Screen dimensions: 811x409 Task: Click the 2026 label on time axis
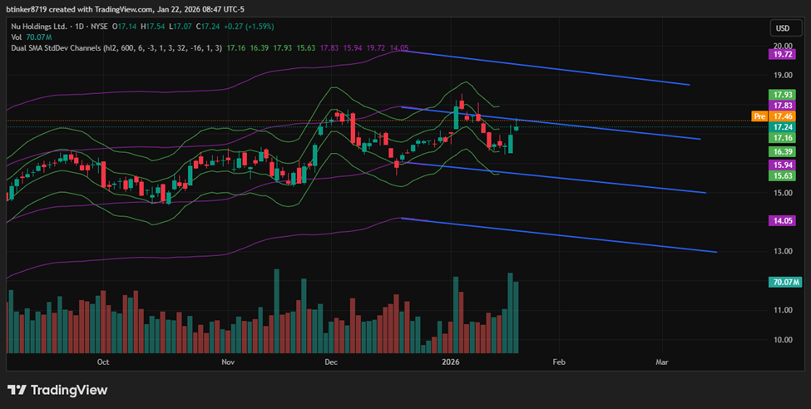[451, 362]
